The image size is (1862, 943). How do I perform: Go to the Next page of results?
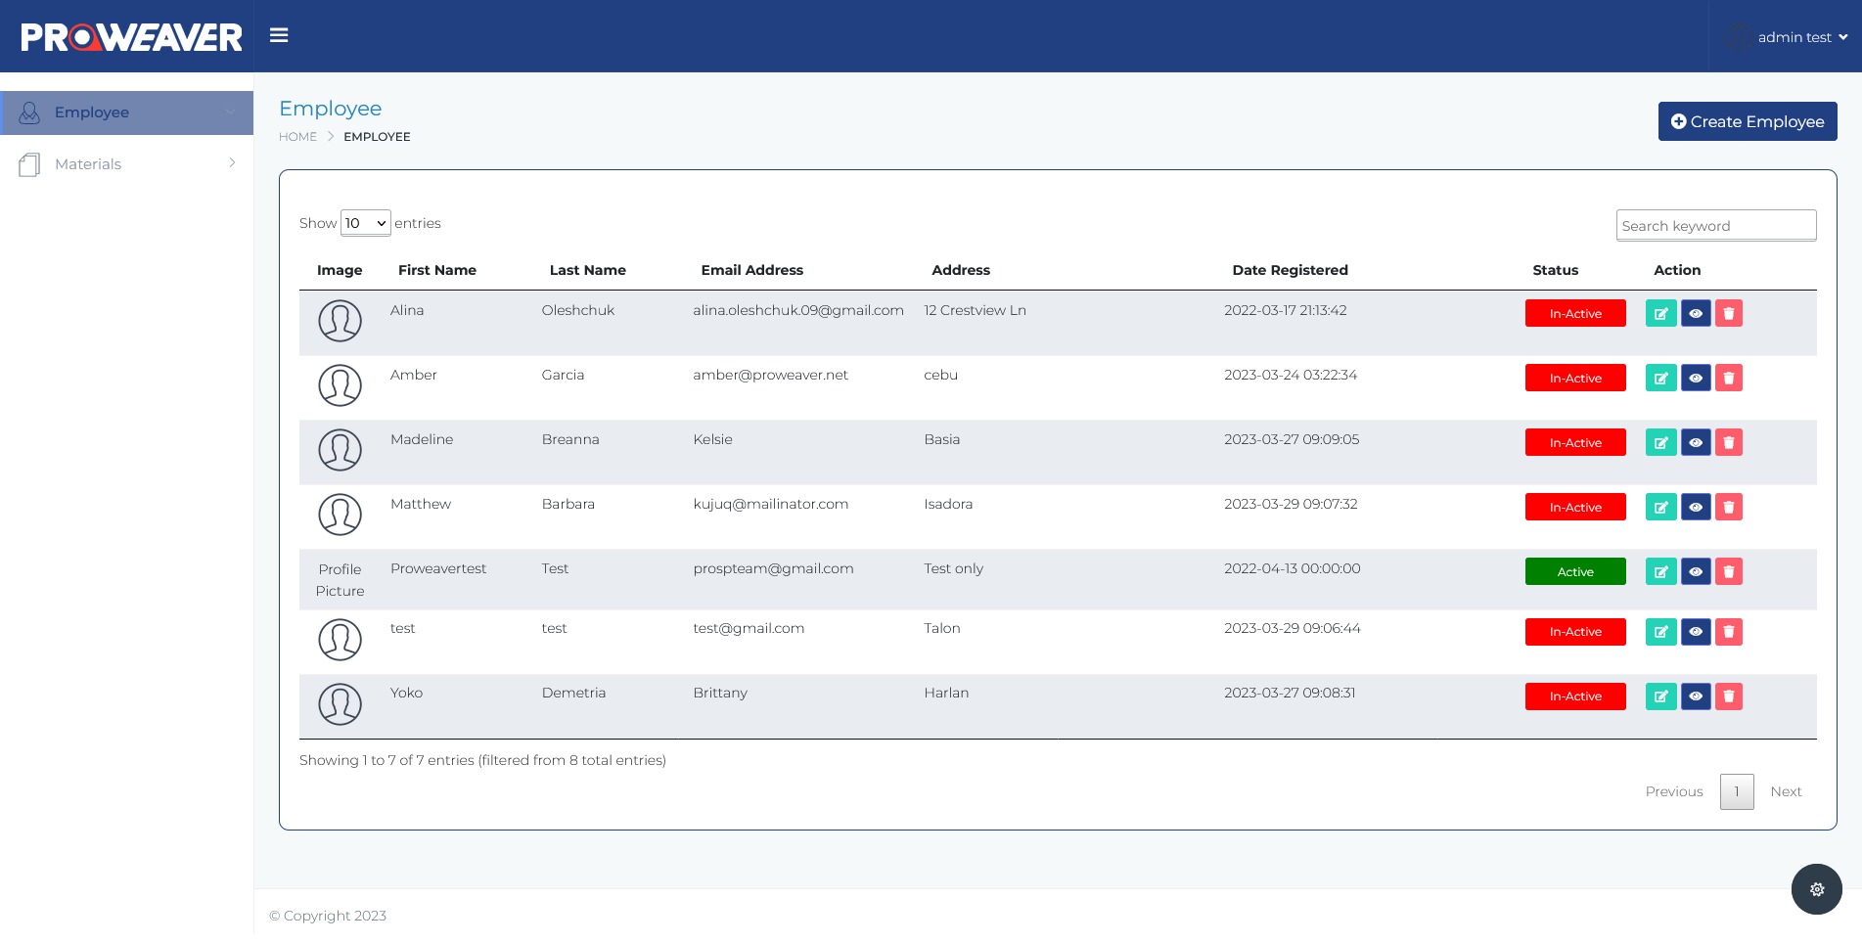click(1786, 791)
